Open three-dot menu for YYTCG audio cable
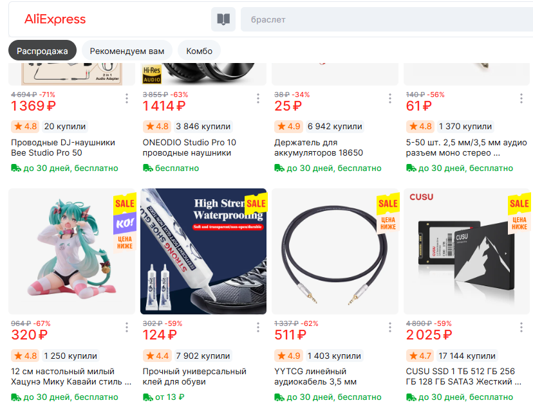 (x=390, y=327)
